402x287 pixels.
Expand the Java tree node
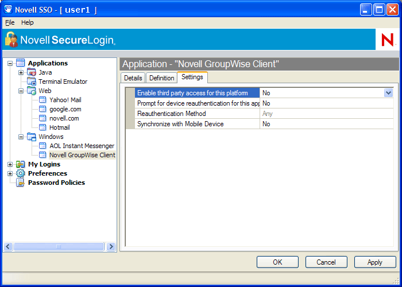click(21, 72)
